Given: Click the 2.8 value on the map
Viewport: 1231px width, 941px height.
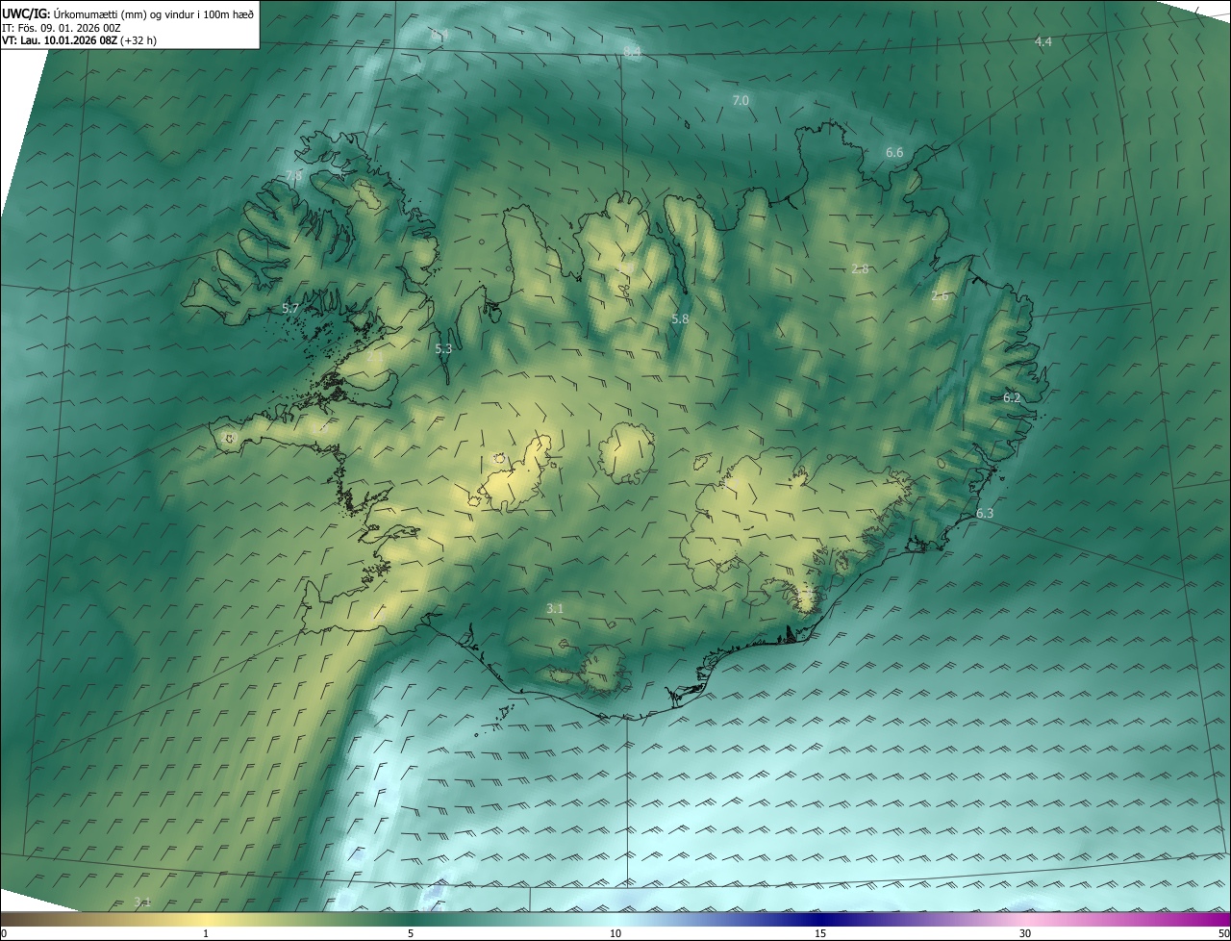Looking at the screenshot, I should point(860,269).
